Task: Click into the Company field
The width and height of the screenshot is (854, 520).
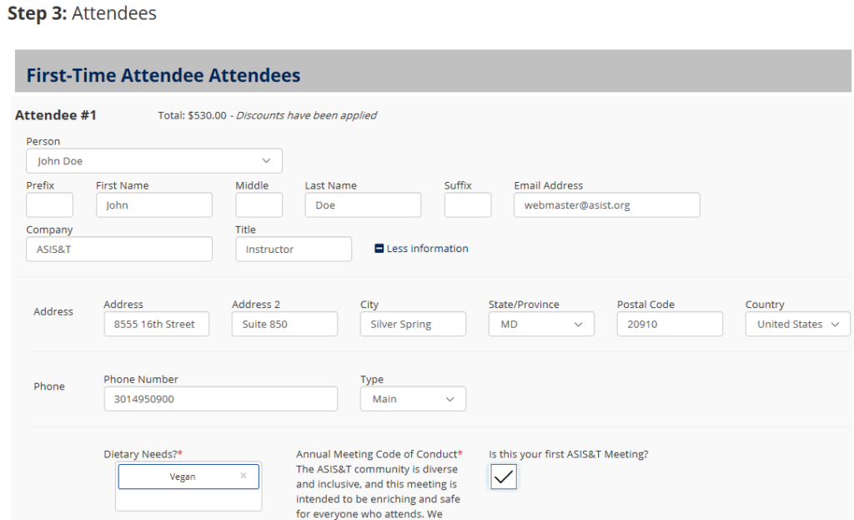Action: [x=119, y=249]
